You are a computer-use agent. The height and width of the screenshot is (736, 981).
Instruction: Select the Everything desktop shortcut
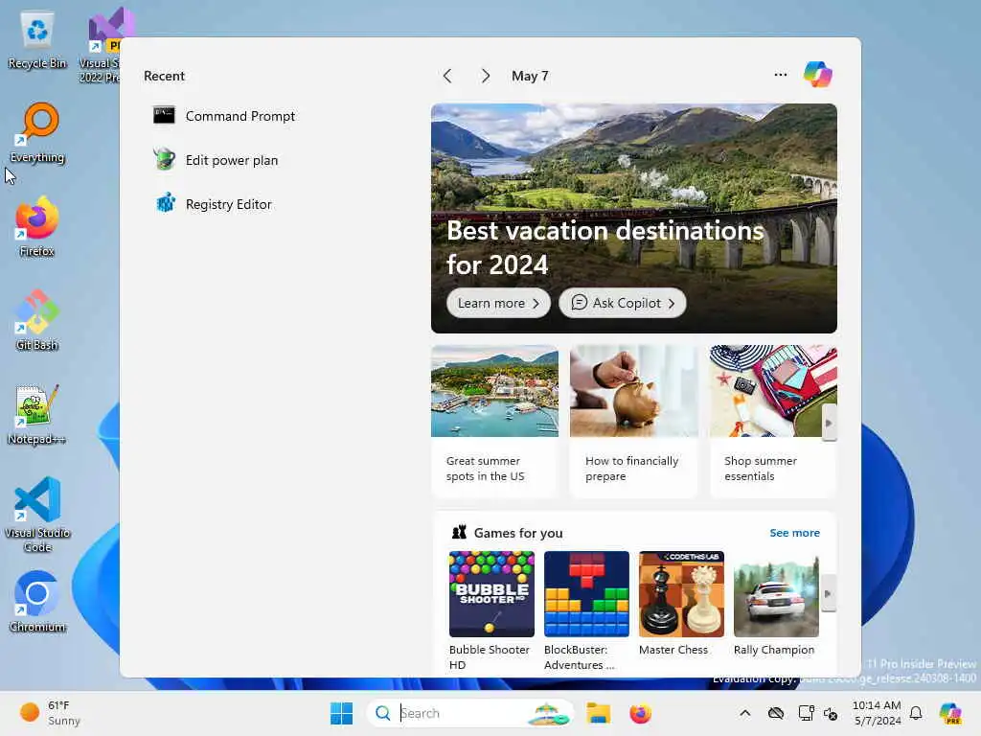[x=37, y=133]
